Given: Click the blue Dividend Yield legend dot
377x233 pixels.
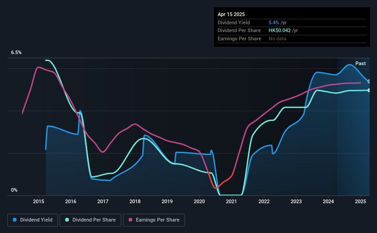Looking at the screenshot, I should pyautogui.click(x=15, y=220).
